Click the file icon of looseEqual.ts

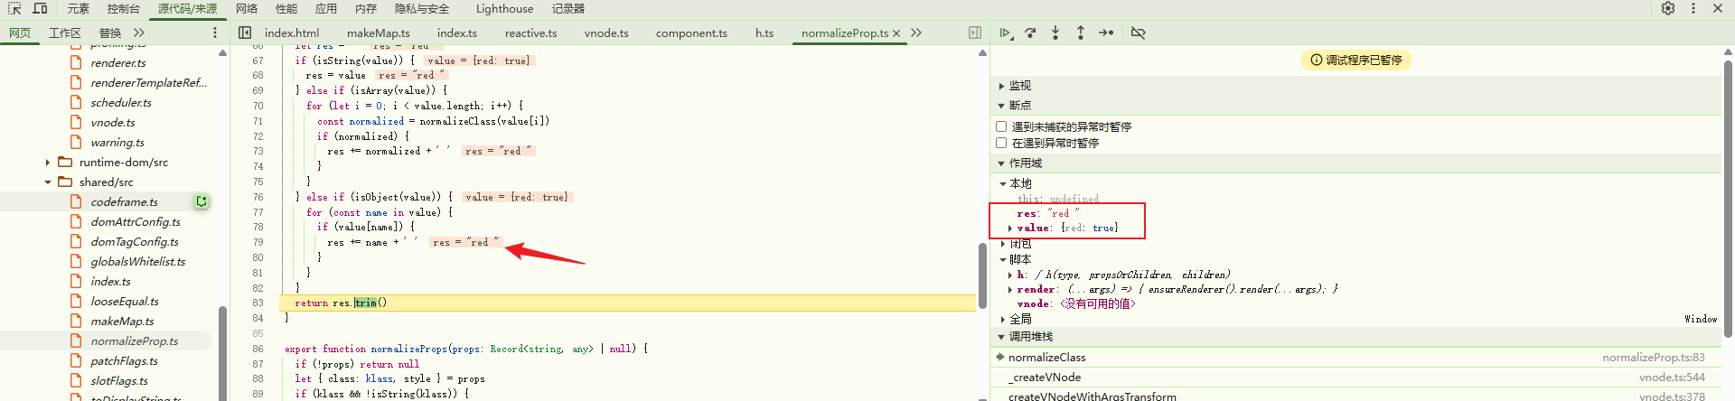[76, 301]
